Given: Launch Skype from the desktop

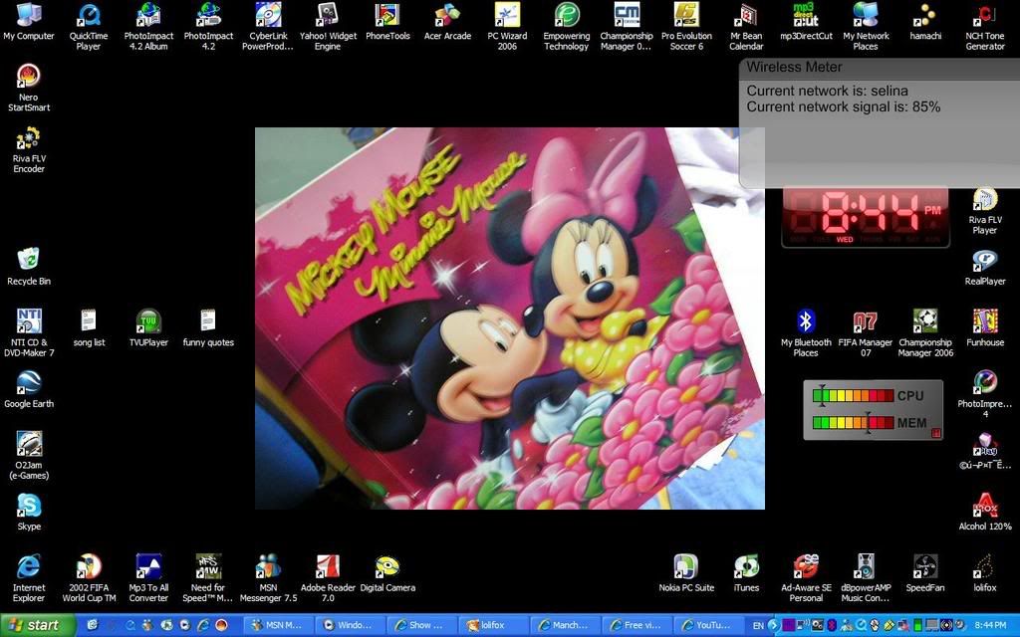Looking at the screenshot, I should pos(29,506).
